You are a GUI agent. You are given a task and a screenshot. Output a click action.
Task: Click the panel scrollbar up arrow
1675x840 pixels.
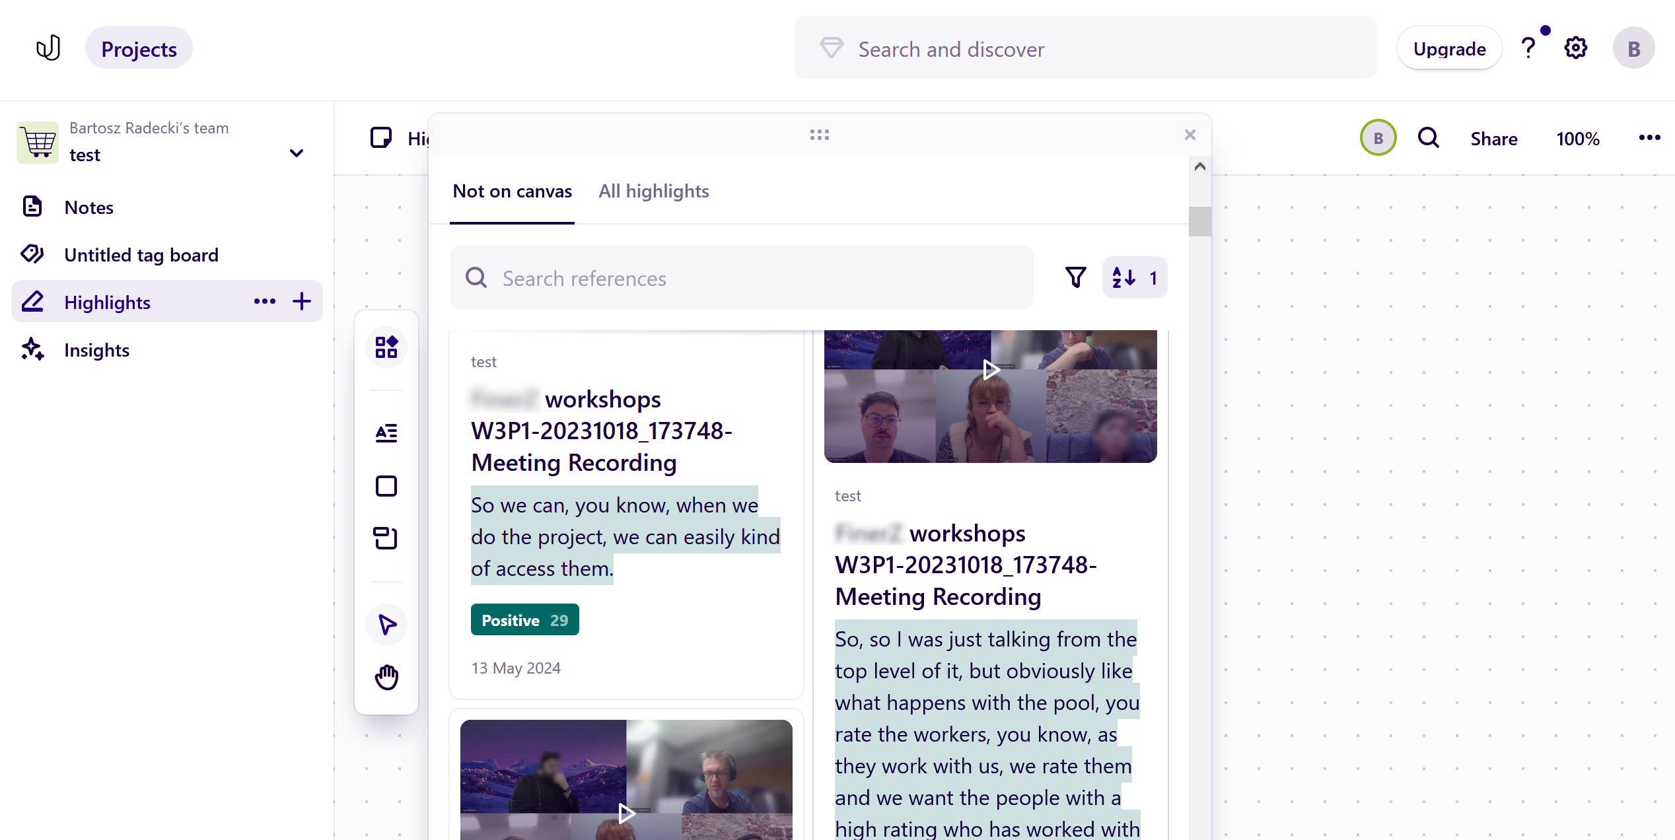[1200, 166]
